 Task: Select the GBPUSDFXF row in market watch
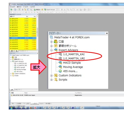point(23,27)
